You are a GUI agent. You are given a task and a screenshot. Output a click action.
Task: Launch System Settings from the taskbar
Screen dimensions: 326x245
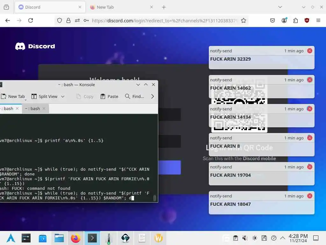26,238
